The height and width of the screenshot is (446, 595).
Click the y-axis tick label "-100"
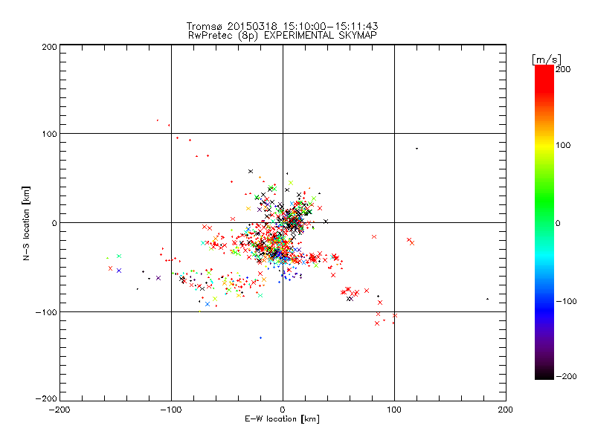click(x=46, y=312)
